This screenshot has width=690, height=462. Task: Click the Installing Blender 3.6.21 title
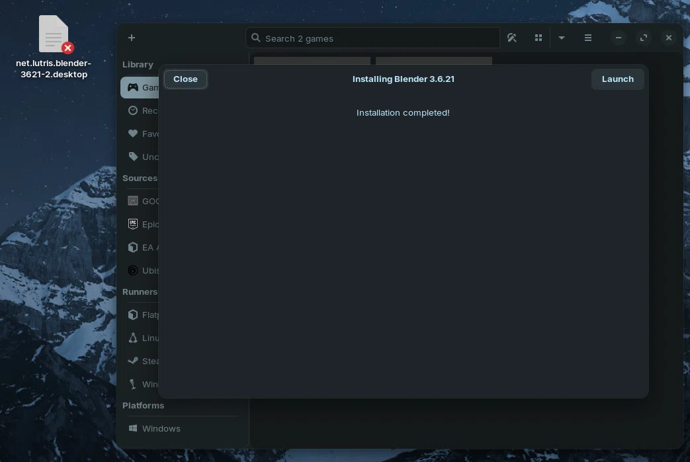point(403,79)
